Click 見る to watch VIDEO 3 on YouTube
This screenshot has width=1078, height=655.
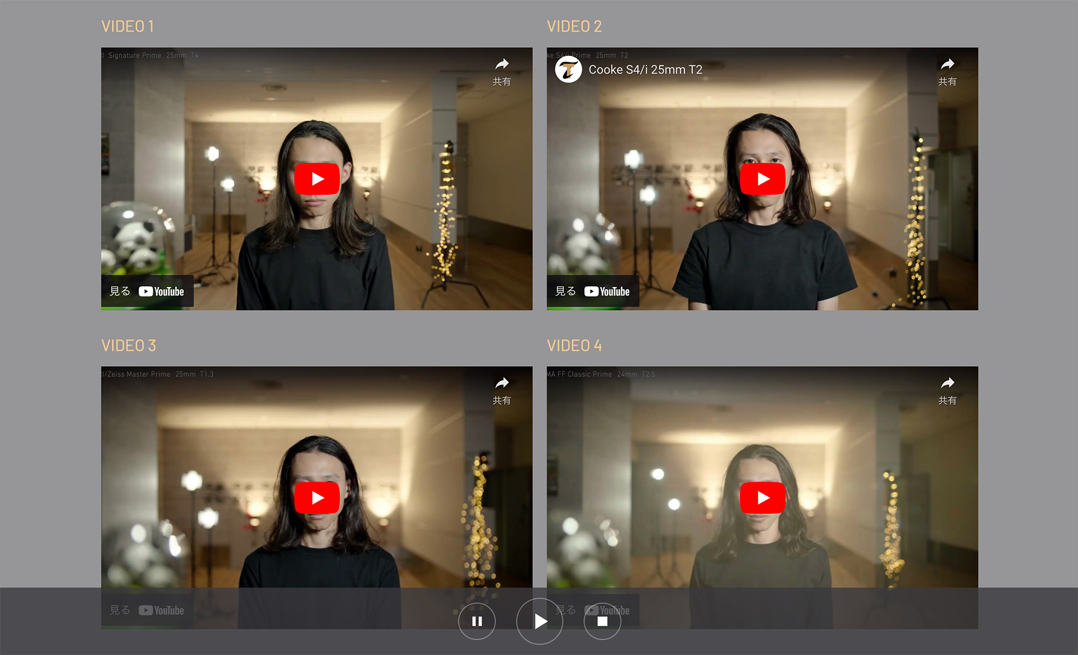pyautogui.click(x=120, y=610)
